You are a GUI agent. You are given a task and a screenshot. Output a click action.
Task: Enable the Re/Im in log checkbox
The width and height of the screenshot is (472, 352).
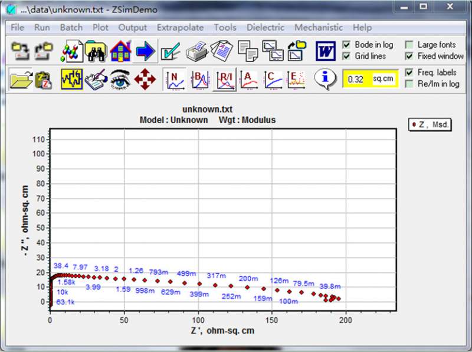click(x=409, y=84)
